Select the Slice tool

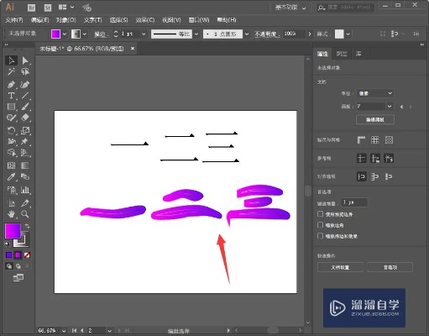[x=25, y=203]
